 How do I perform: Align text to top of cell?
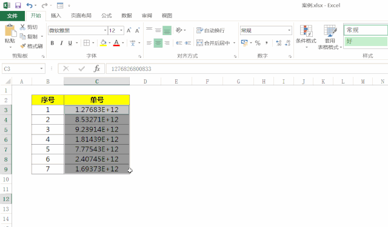[149, 30]
